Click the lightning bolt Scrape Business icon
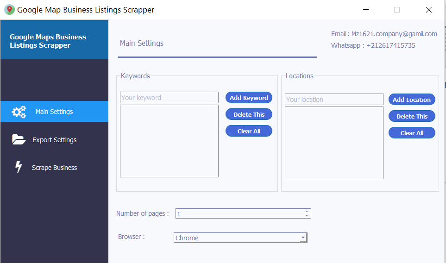 pyautogui.click(x=19, y=167)
